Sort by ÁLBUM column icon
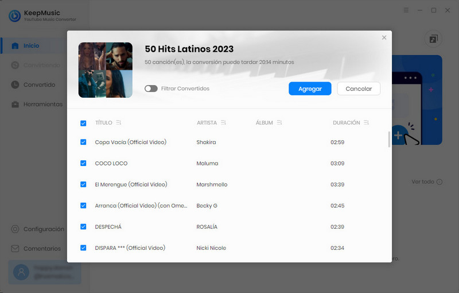Viewport: 459px width, 293px height. coord(279,122)
